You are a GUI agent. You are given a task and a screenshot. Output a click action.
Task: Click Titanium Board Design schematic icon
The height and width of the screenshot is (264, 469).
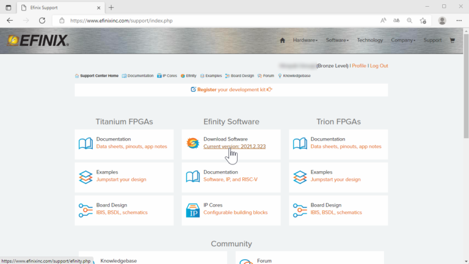(x=85, y=210)
